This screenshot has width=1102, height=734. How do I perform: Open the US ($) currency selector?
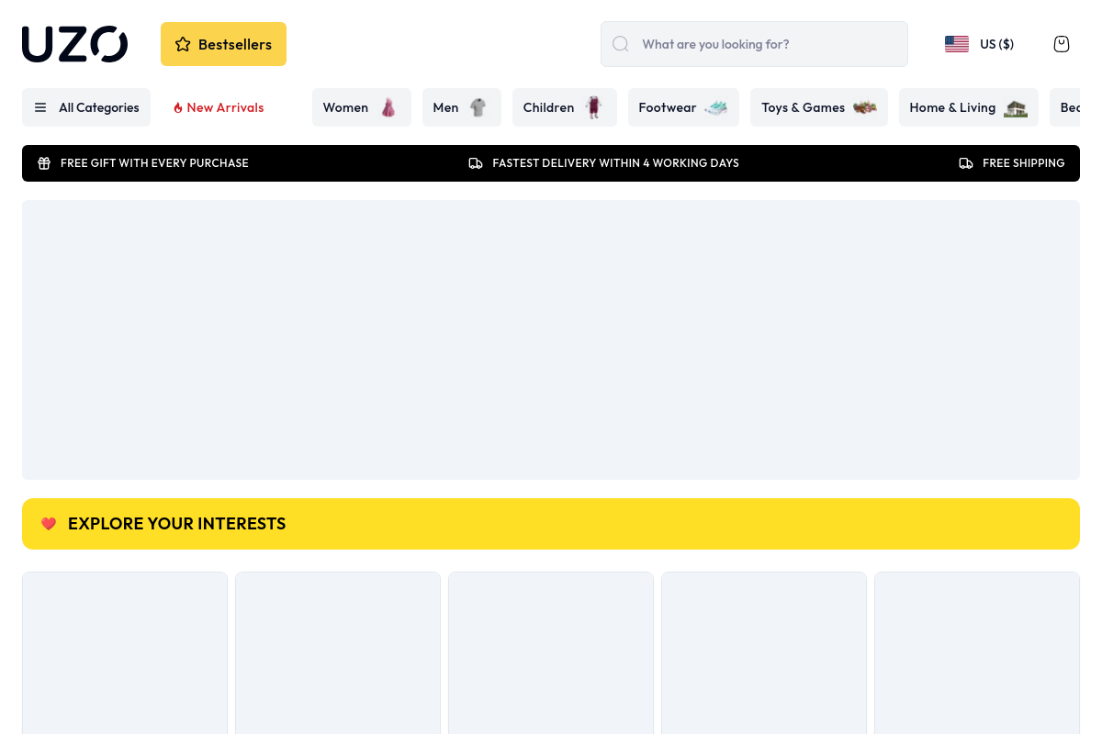(x=996, y=44)
